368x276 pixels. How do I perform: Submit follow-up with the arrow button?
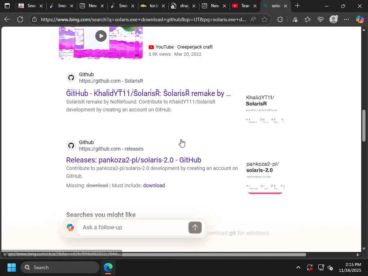point(195,227)
